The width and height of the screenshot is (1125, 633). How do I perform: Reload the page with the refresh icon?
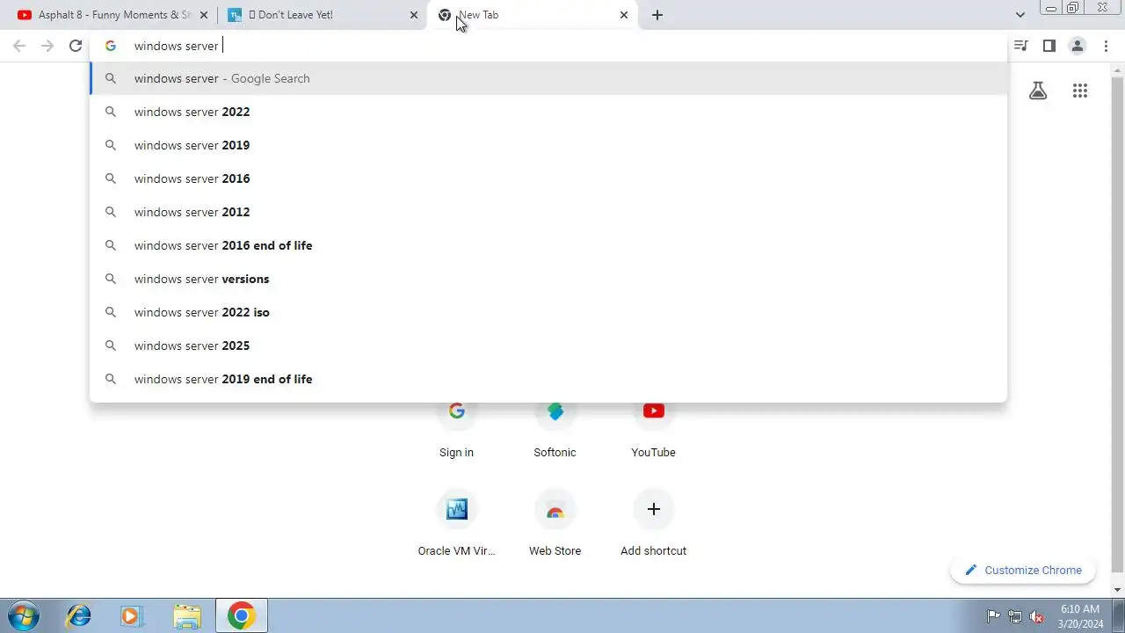pyautogui.click(x=76, y=46)
